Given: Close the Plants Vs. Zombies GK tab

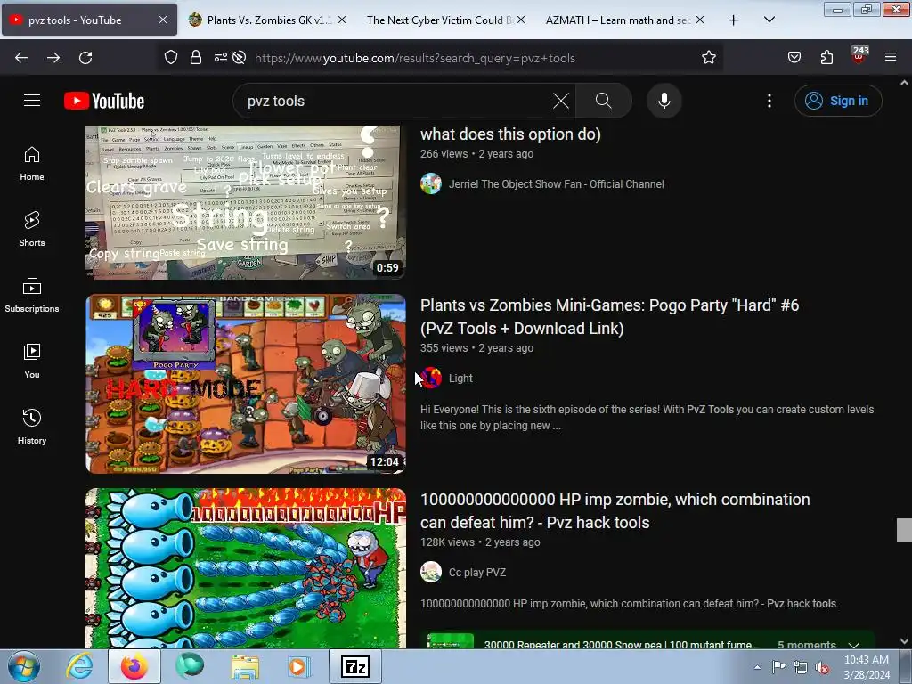Looking at the screenshot, I should tap(342, 20).
